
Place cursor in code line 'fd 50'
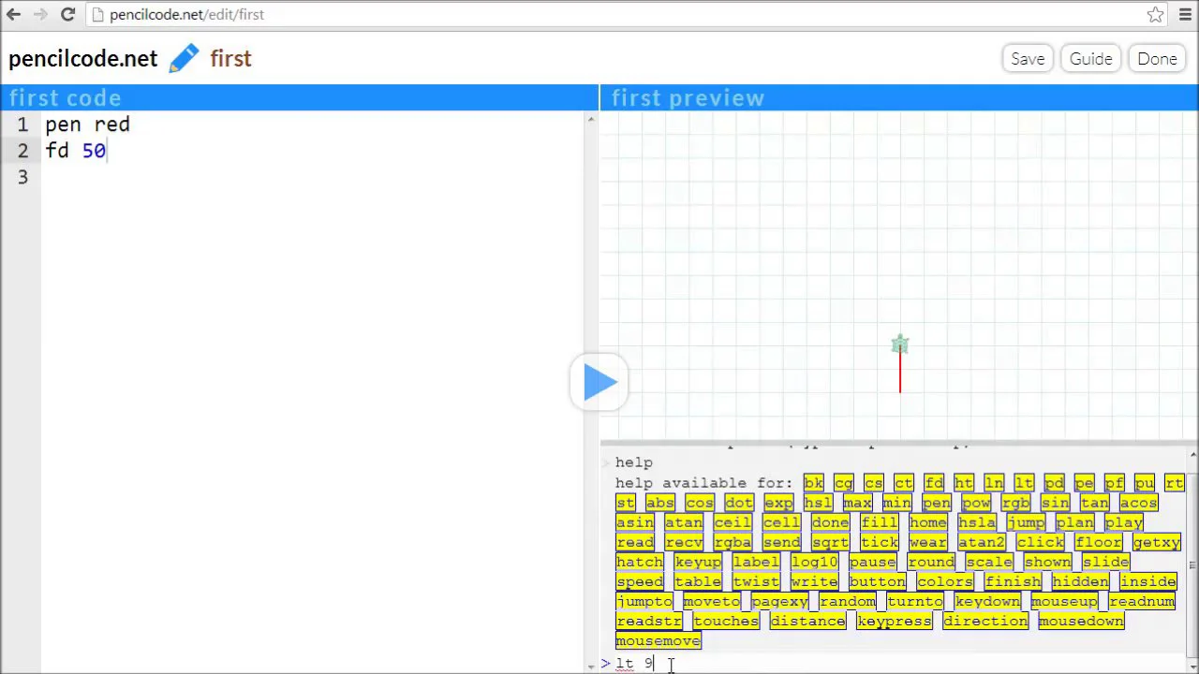pos(75,151)
